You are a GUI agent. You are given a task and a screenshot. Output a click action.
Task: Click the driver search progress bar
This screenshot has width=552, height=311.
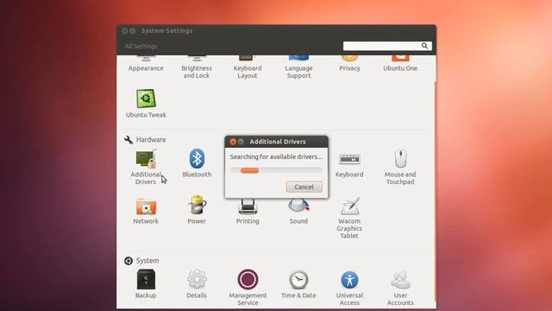pyautogui.click(x=276, y=170)
